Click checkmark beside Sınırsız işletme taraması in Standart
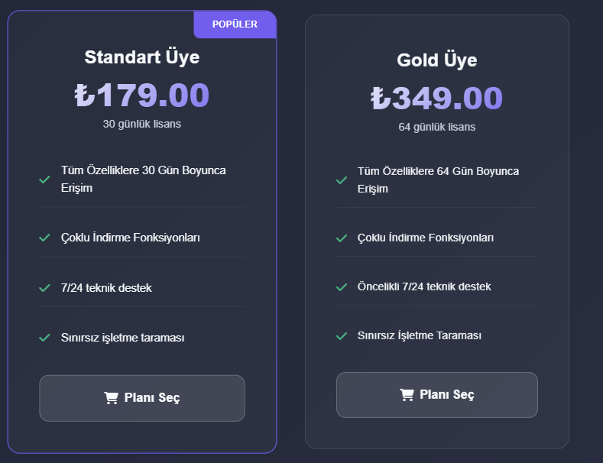The width and height of the screenshot is (603, 463). pyautogui.click(x=44, y=338)
